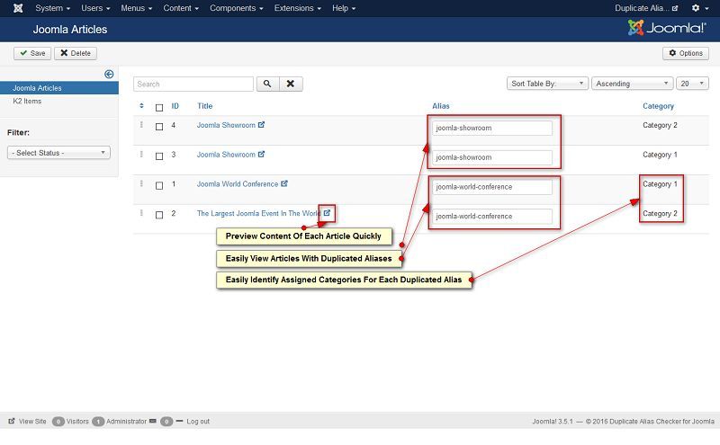Image resolution: width=720 pixels, height=445 pixels.
Task: Clear search with the X button
Action: point(291,84)
